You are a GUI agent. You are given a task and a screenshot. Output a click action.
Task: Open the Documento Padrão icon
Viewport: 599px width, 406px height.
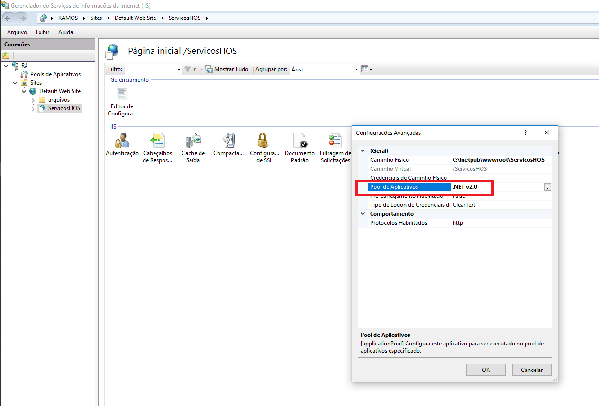tap(299, 141)
